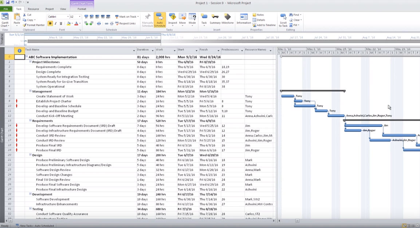
Task: Click Scroll to Task icon
Action: coord(283,19)
